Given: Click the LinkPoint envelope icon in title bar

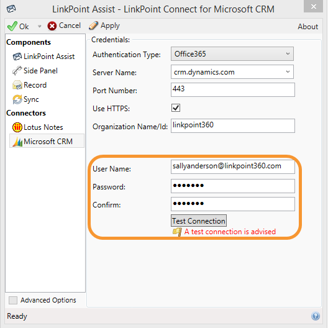Looking at the screenshot, I should pyautogui.click(x=11, y=9).
